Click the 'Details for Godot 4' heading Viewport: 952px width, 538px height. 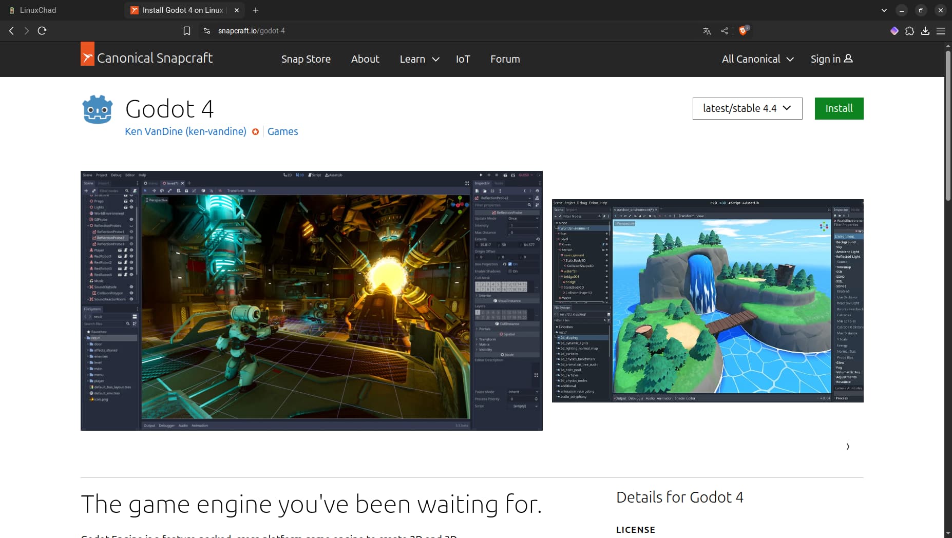[x=679, y=497]
